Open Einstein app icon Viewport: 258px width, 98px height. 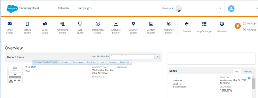click(187, 24)
